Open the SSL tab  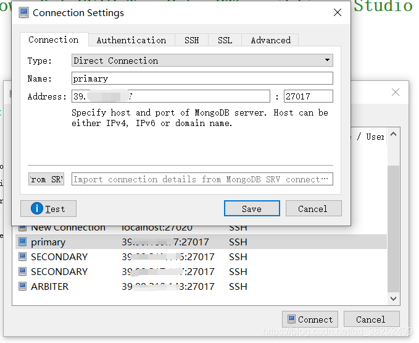(x=225, y=40)
